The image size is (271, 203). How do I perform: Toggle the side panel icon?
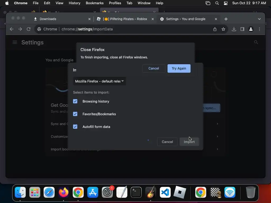(242, 29)
